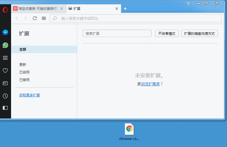The height and width of the screenshot is (147, 227).
Task: Open WhatsApp in the sidebar
Action: point(5,45)
